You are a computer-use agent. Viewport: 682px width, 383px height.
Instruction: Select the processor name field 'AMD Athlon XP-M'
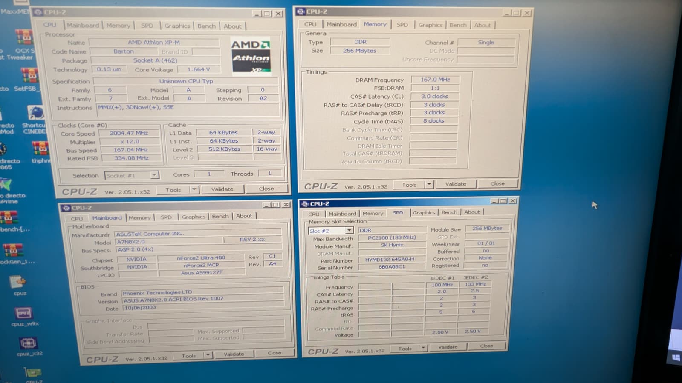(154, 43)
